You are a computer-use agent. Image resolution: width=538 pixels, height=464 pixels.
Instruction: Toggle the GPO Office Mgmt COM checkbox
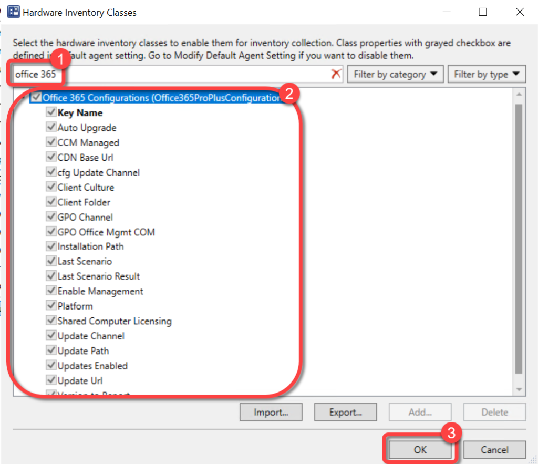[x=51, y=232]
